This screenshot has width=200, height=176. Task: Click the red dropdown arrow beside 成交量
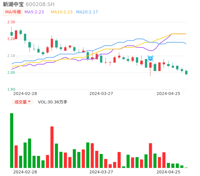tap(29, 102)
